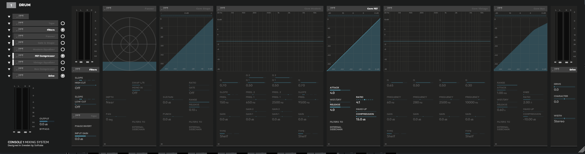Disable the FET Compressor module toggle
Viewport: 585px width, 154px height.
[63, 56]
